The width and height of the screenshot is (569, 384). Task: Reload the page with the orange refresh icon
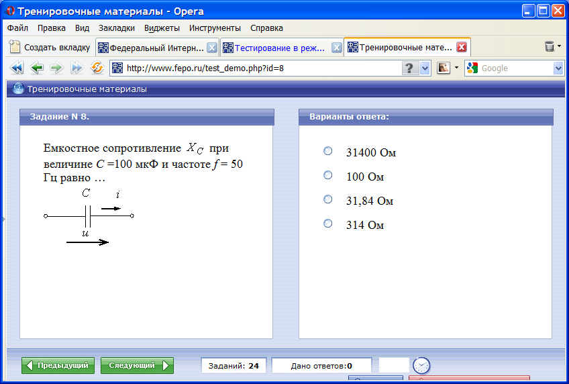pos(97,68)
